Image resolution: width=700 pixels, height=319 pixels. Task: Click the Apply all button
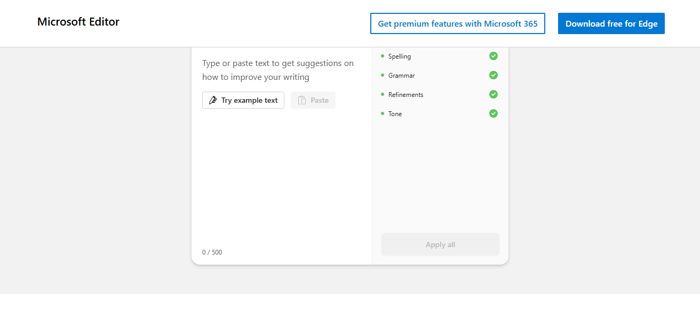[x=440, y=244]
